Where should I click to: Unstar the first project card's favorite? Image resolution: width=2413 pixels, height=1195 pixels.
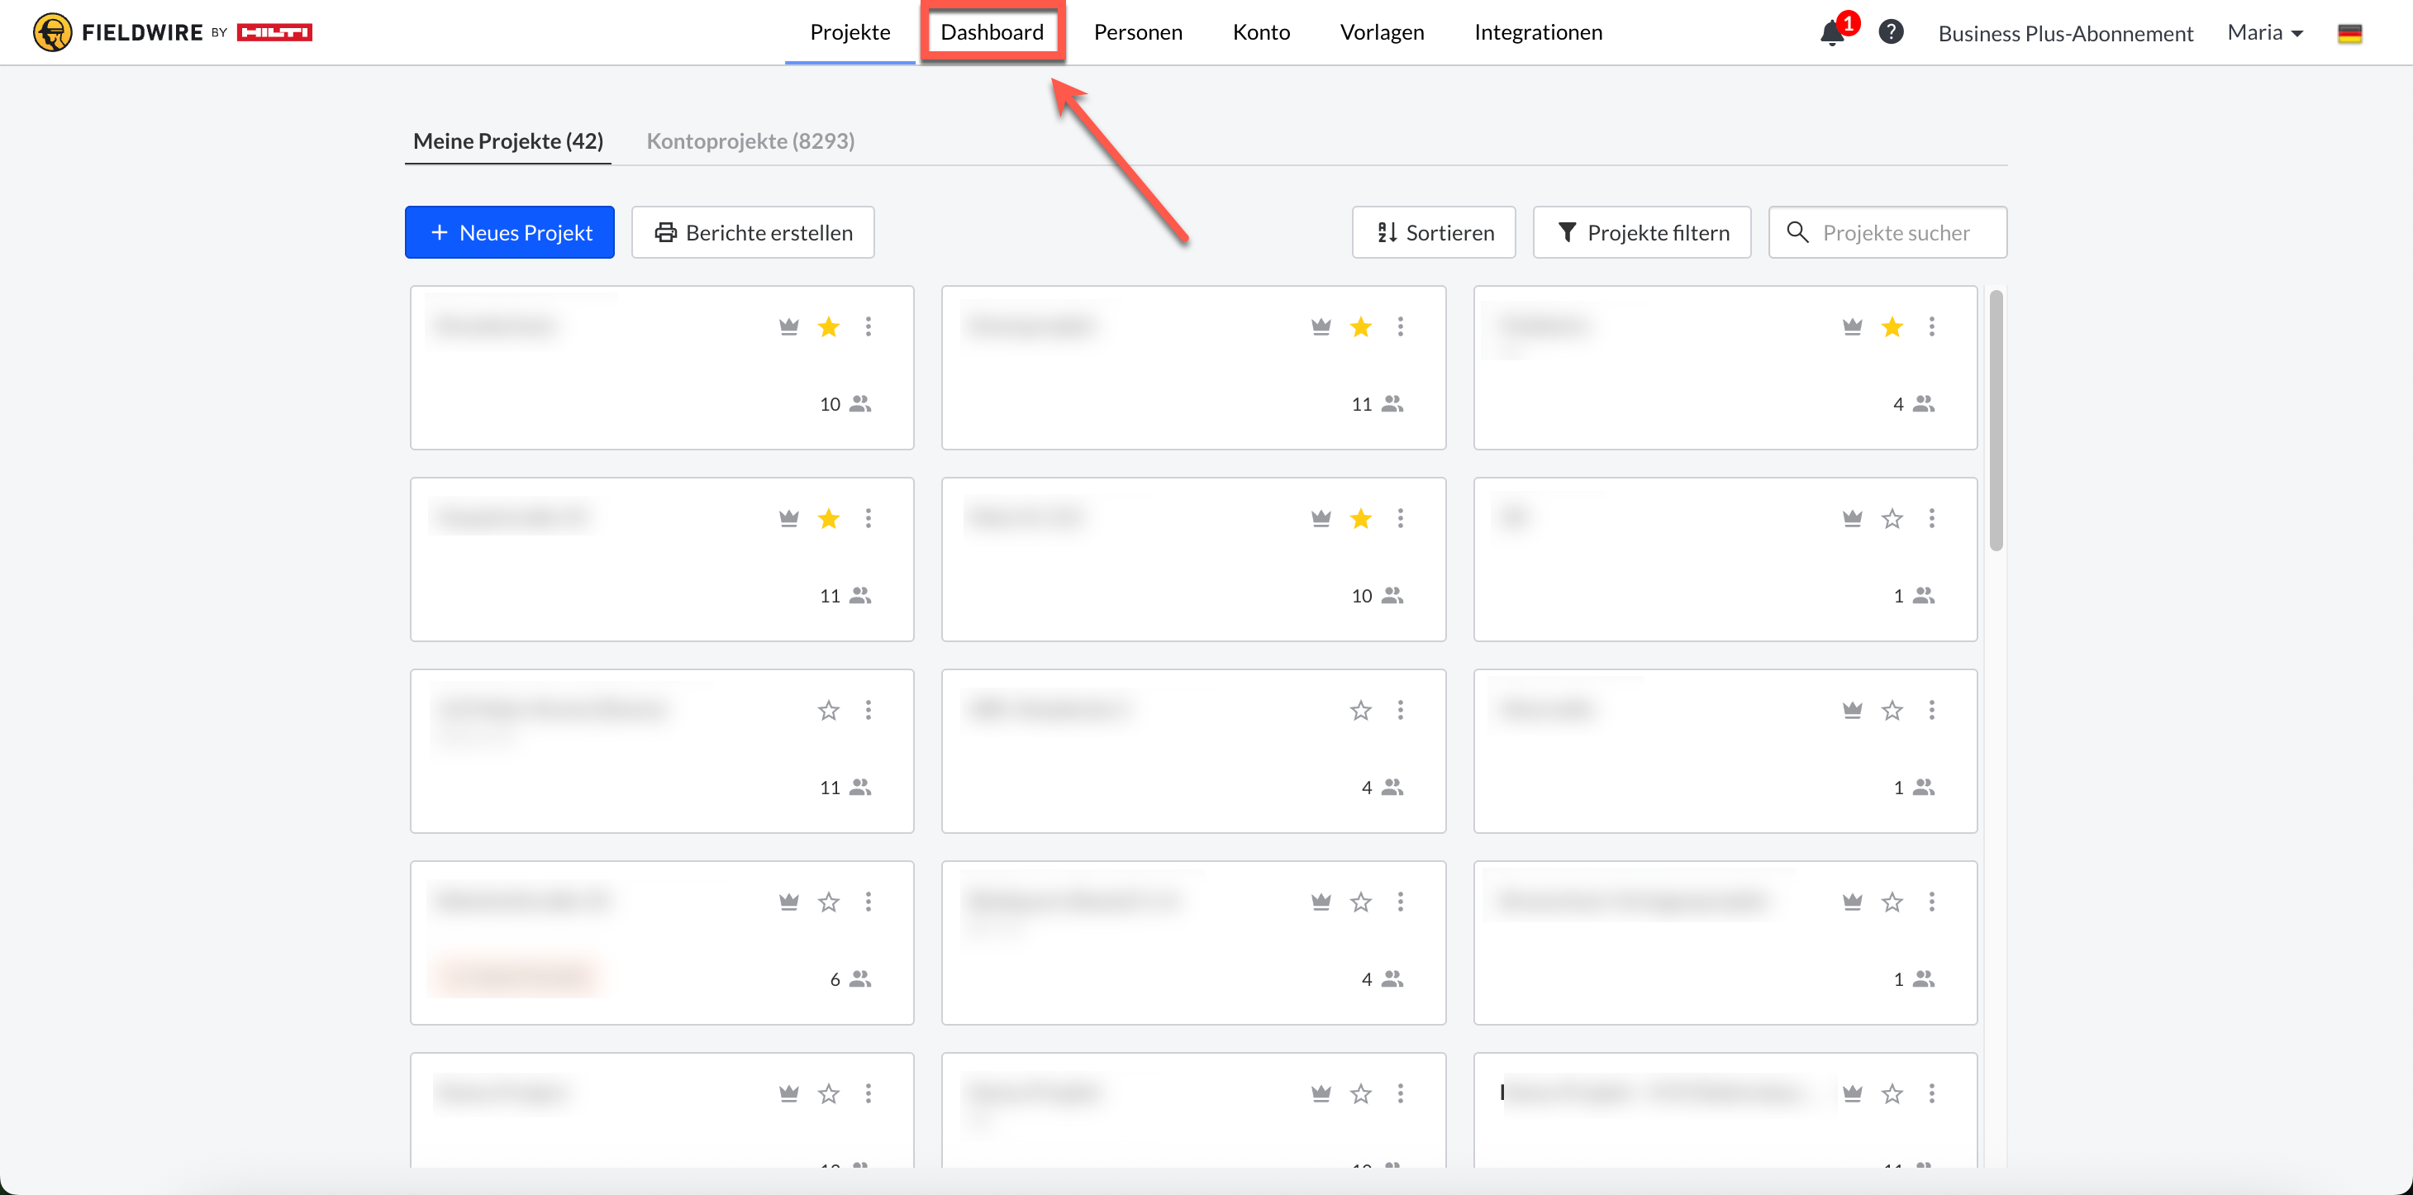(x=828, y=326)
